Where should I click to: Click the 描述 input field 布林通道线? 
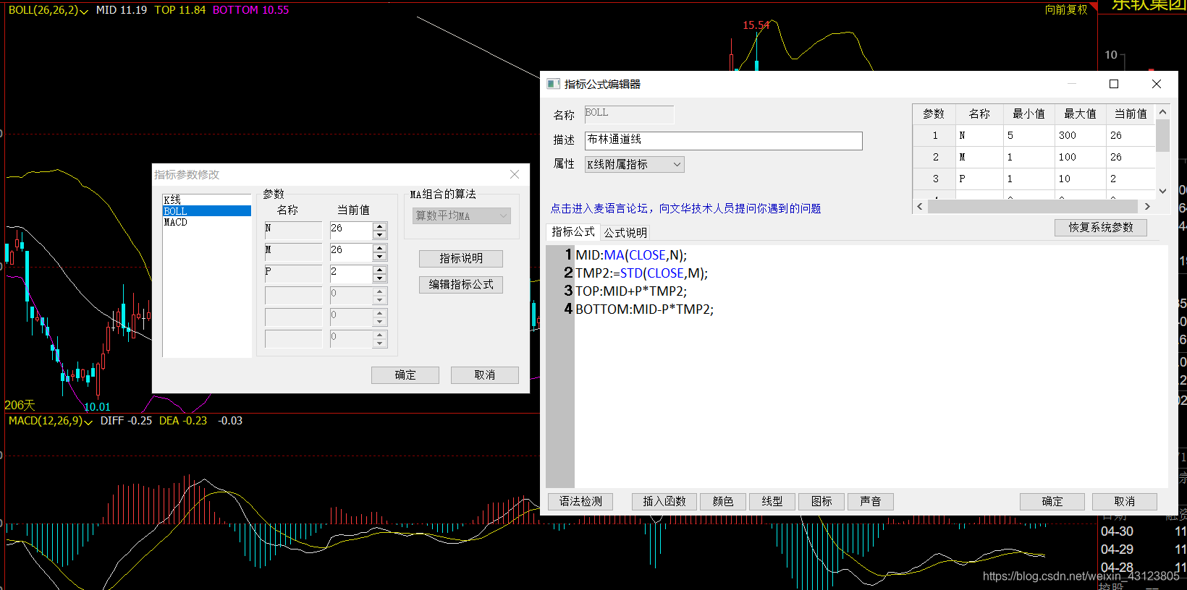pos(724,140)
